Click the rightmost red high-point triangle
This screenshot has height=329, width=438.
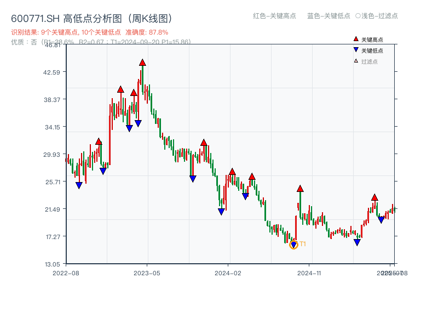[376, 197]
